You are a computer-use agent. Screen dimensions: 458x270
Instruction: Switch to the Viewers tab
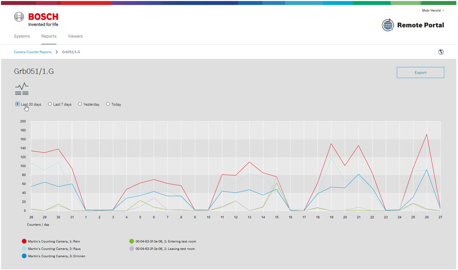click(x=75, y=36)
